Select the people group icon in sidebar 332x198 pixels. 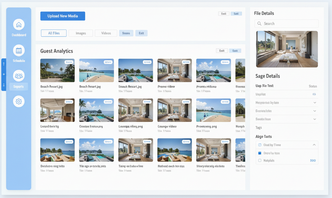(19, 76)
